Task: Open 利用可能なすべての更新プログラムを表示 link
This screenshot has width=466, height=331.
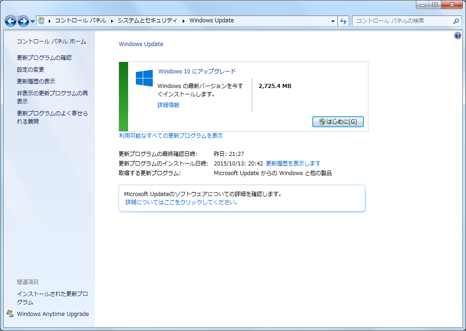Action: 171,136
